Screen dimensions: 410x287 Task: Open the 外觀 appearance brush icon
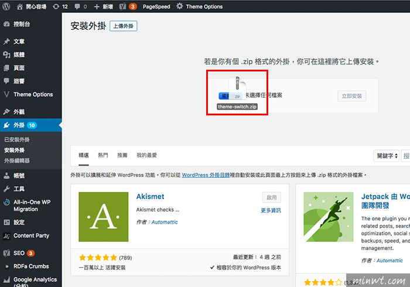click(x=6, y=112)
